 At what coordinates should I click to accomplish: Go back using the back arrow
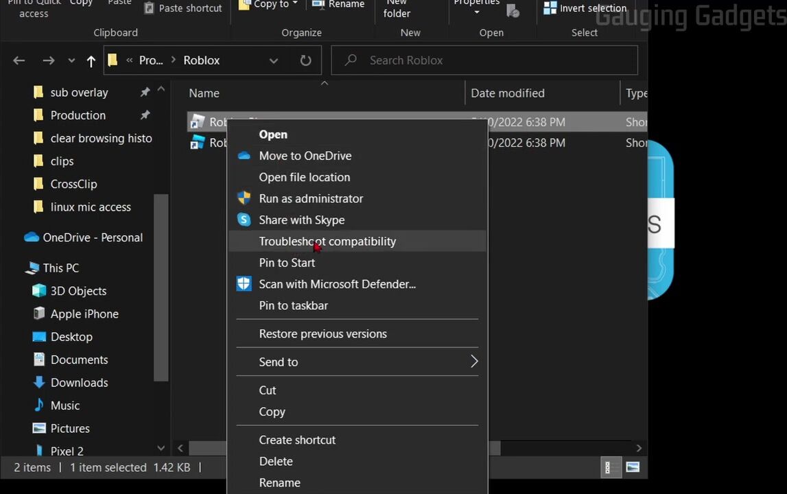(x=19, y=61)
